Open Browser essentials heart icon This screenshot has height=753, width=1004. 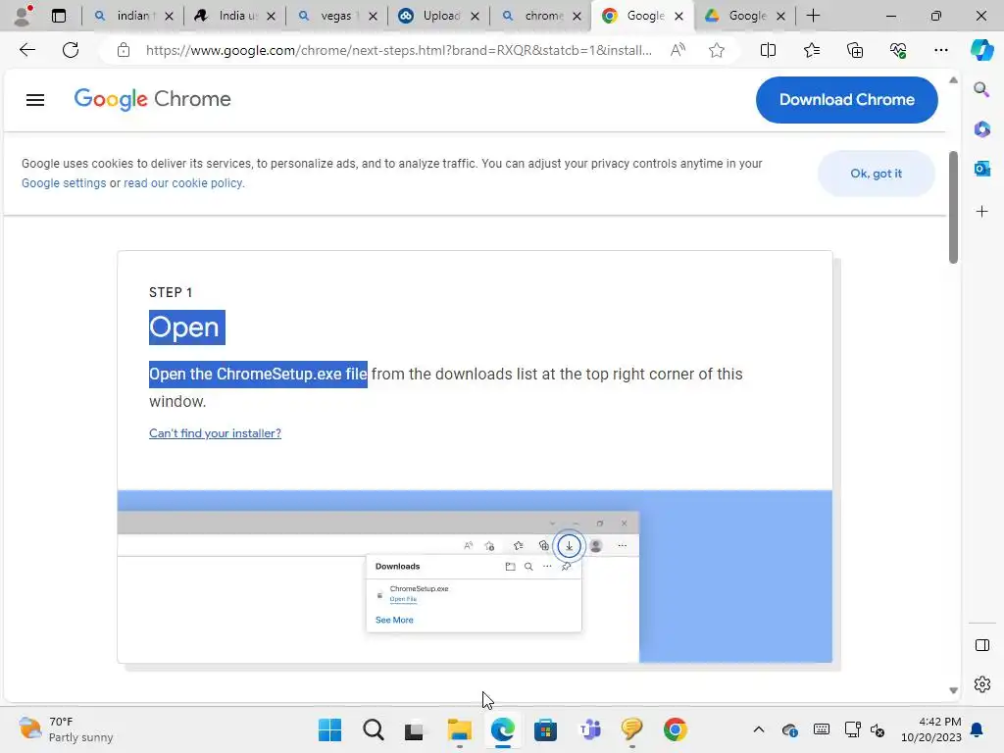[898, 50]
